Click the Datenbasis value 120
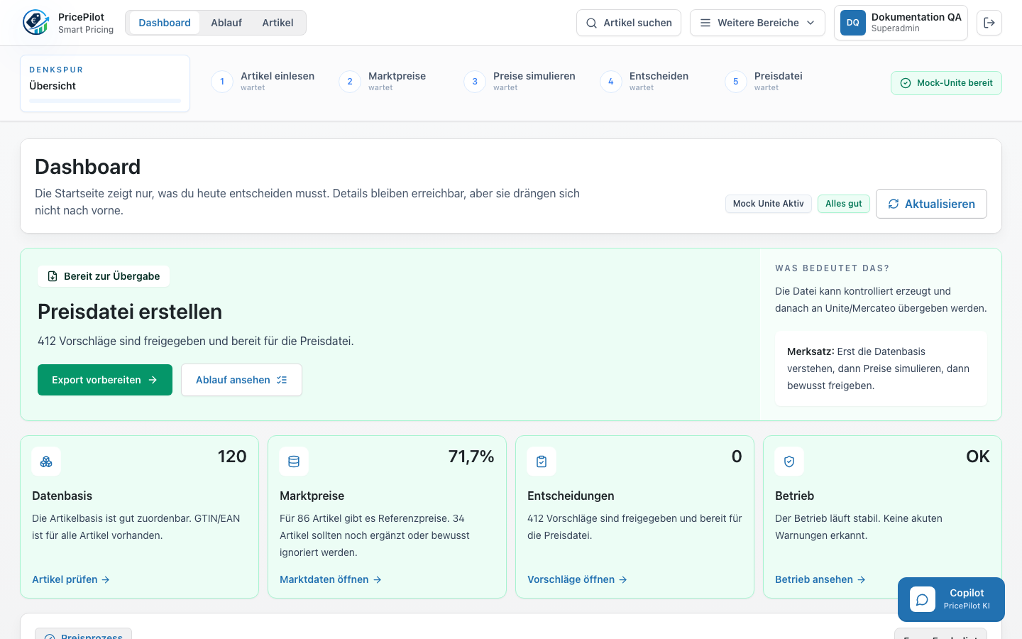Image resolution: width=1022 pixels, height=639 pixels. [232, 457]
